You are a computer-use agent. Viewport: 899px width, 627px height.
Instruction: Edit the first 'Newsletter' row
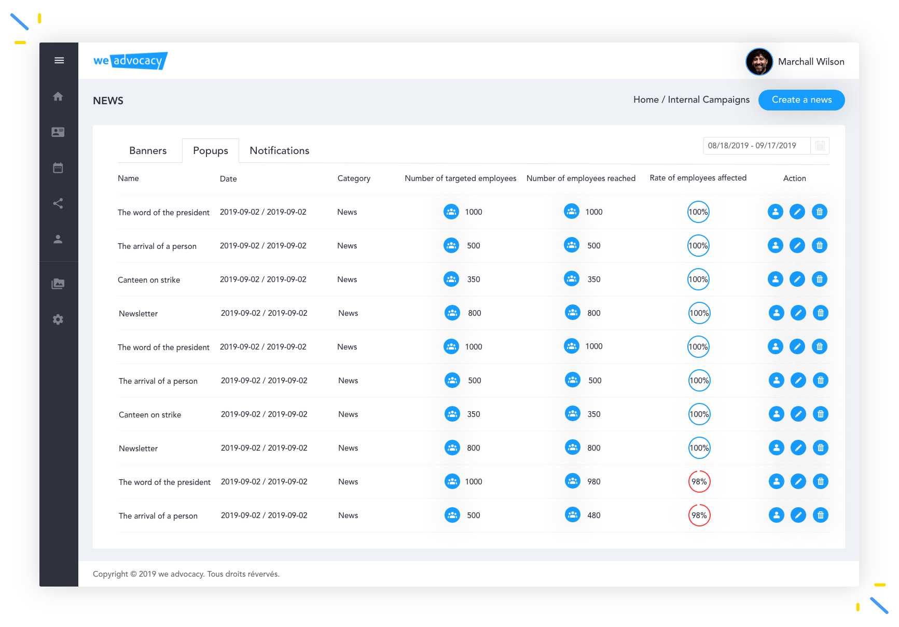pyautogui.click(x=798, y=313)
